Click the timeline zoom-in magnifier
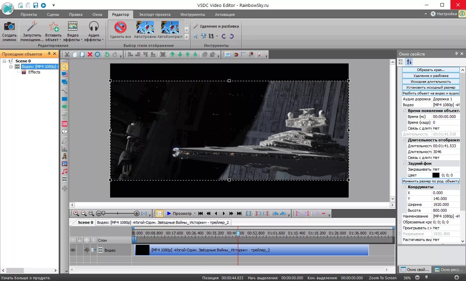 [76, 213]
